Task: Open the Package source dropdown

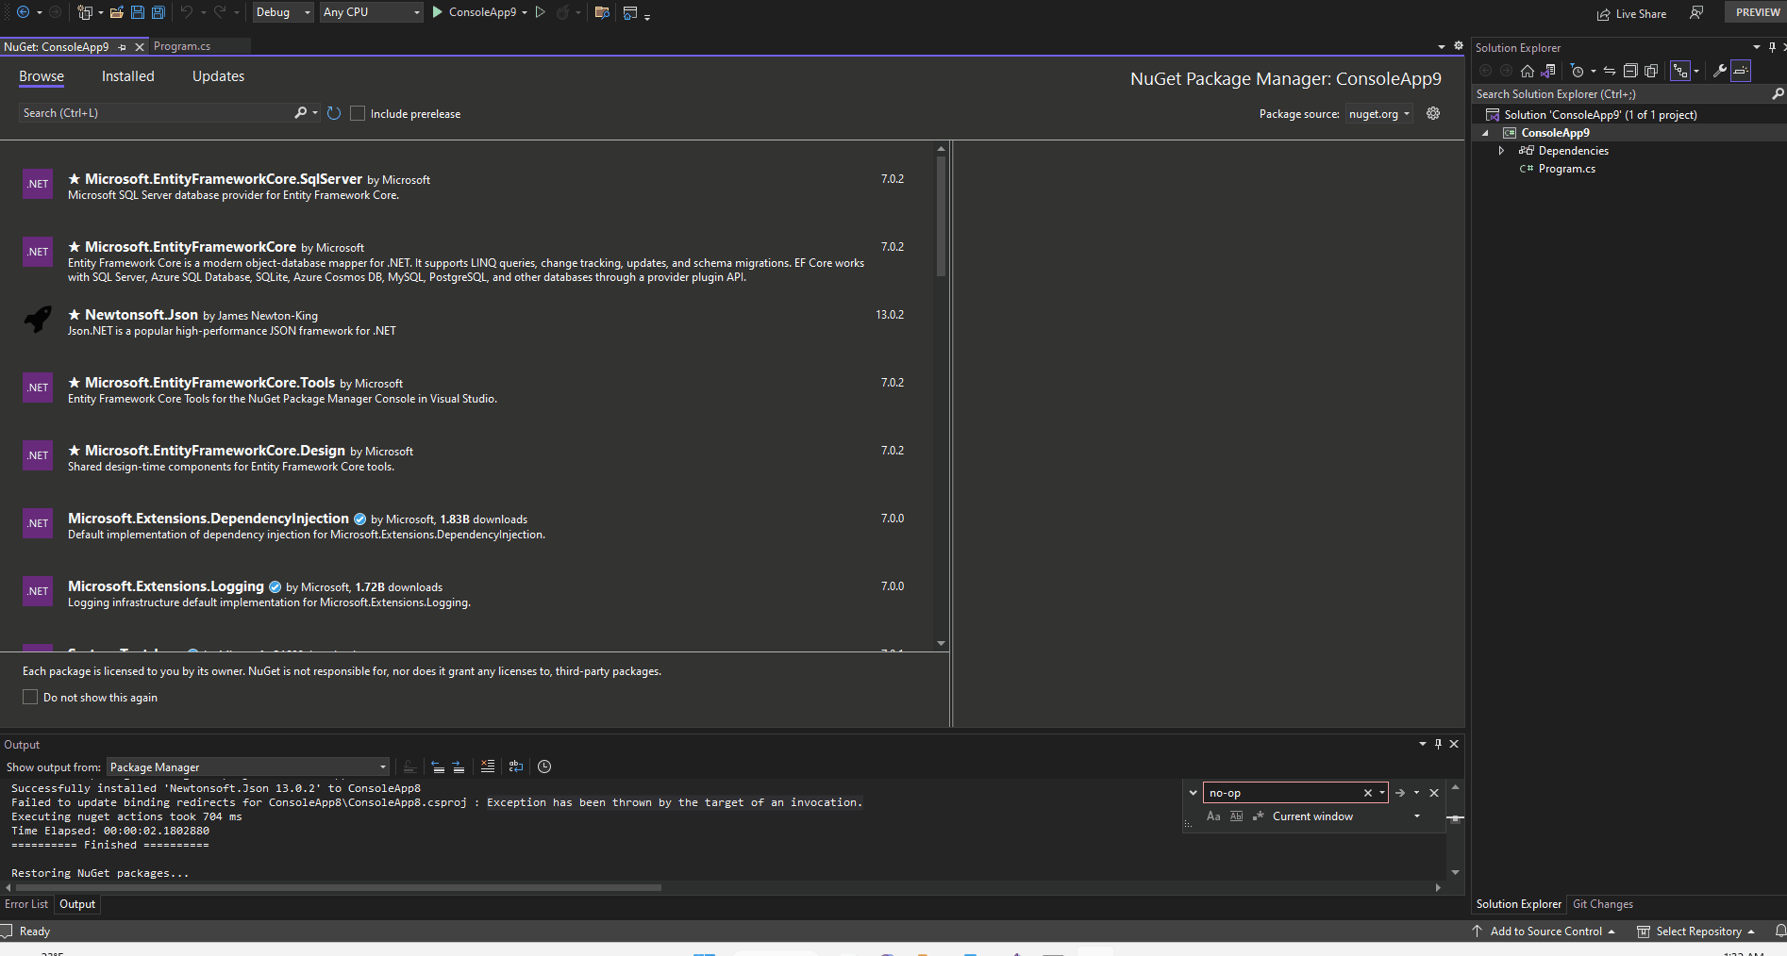Action: coord(1378,113)
